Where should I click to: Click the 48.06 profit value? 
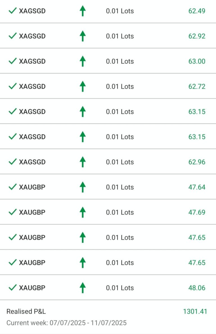point(197,288)
